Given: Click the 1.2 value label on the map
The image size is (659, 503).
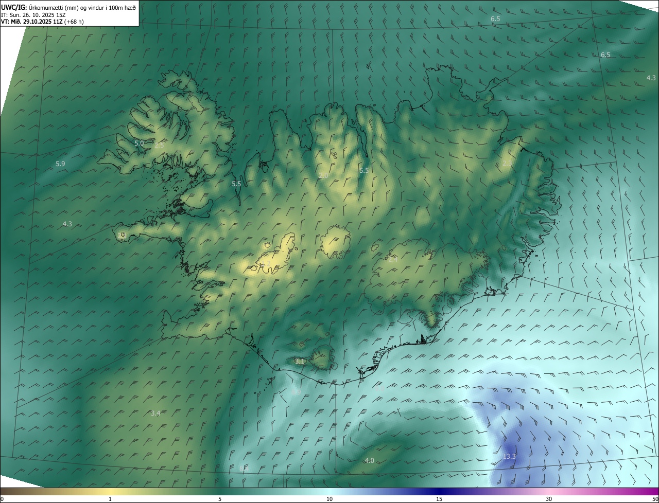Looking at the screenshot, I should pyautogui.click(x=266, y=264).
